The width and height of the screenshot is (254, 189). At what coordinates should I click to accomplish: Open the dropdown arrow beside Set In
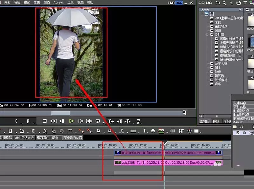(22, 123)
